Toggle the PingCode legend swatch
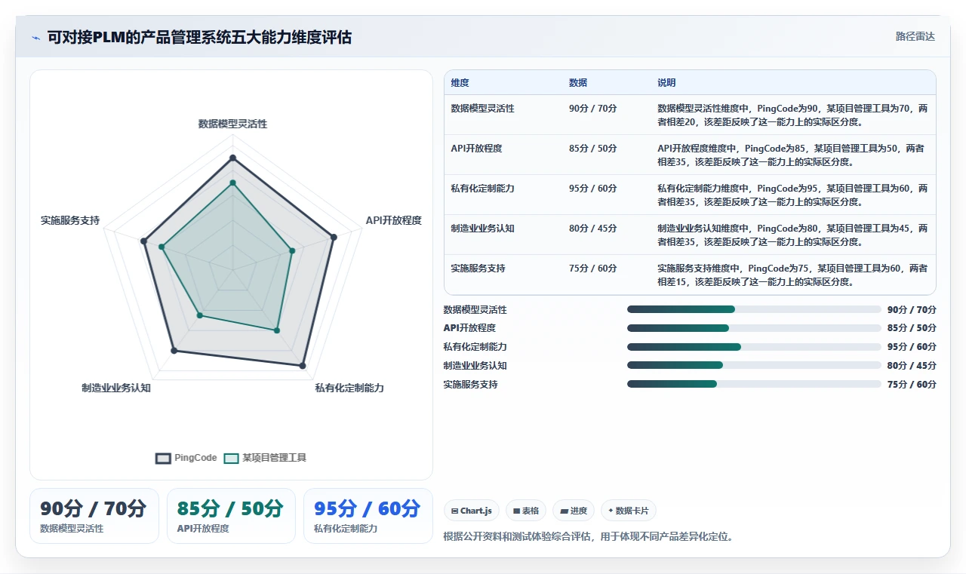The image size is (966, 574). click(x=163, y=458)
